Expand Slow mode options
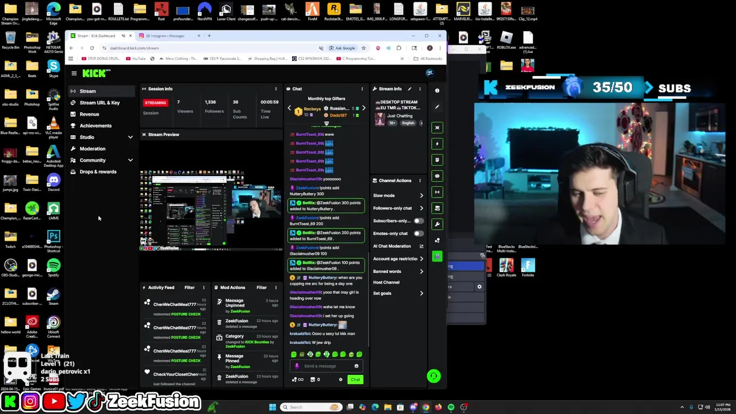The height and width of the screenshot is (414, 736). (x=421, y=195)
